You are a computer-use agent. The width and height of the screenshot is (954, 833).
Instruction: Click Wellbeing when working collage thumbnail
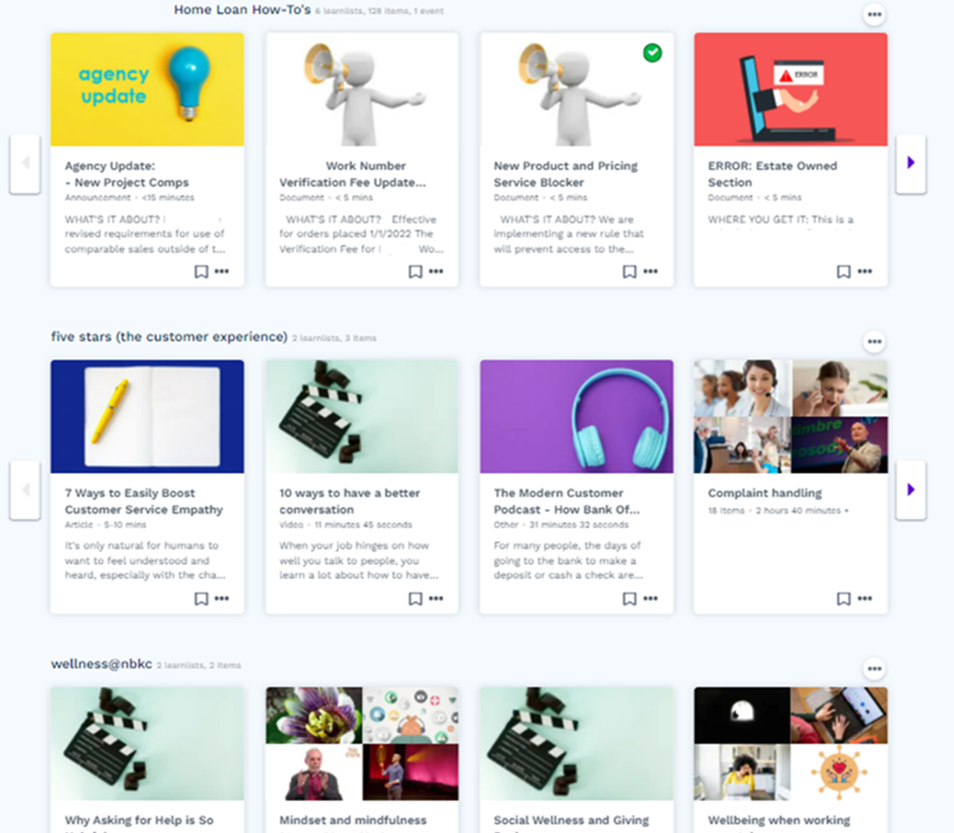791,744
